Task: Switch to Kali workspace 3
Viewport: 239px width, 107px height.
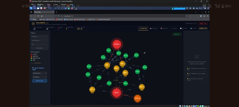Action: [59, 8]
